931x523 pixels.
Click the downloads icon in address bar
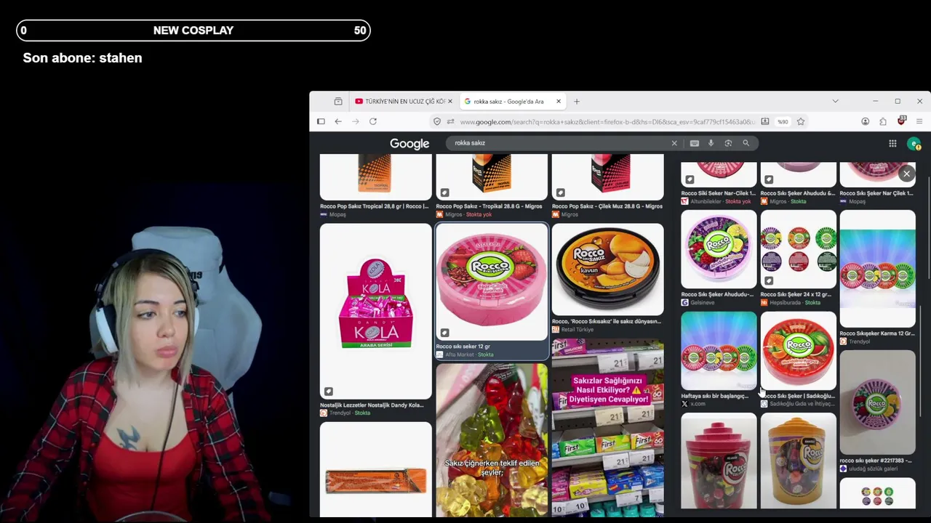(765, 121)
